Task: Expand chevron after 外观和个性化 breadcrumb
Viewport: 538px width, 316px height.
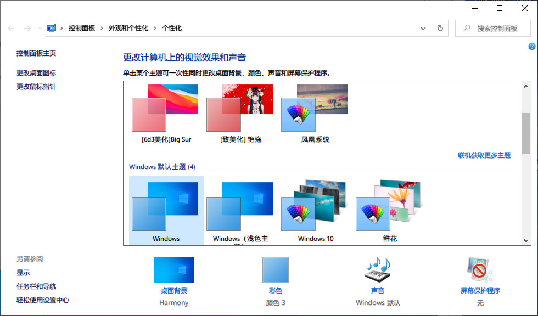Action: tap(155, 28)
